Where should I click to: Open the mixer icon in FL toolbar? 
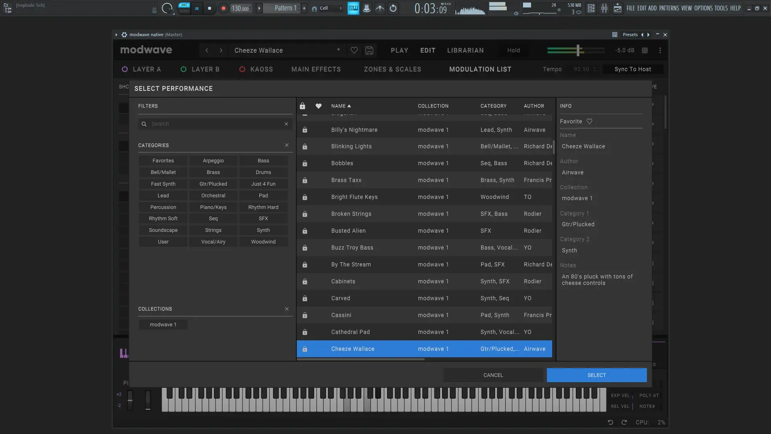[604, 8]
